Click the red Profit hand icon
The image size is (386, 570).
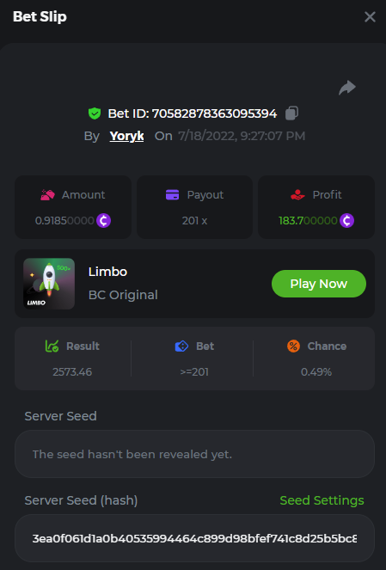tap(297, 195)
